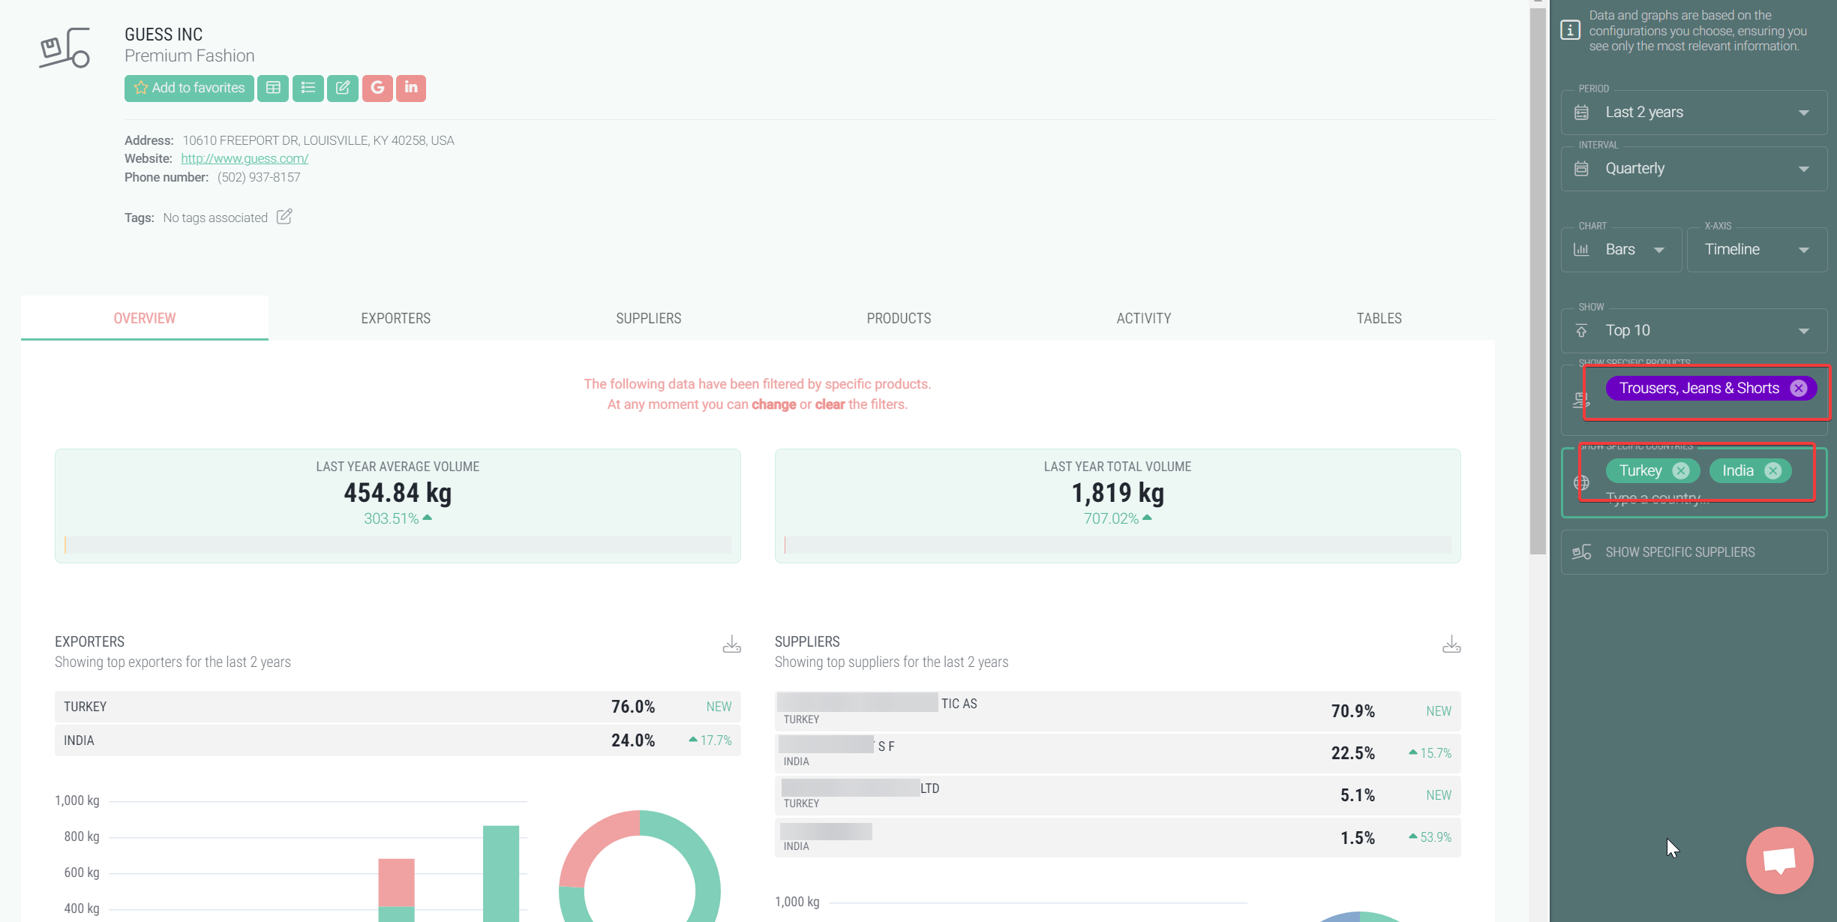Click globe icon in countries filter
The height and width of the screenshot is (922, 1837).
pyautogui.click(x=1581, y=482)
